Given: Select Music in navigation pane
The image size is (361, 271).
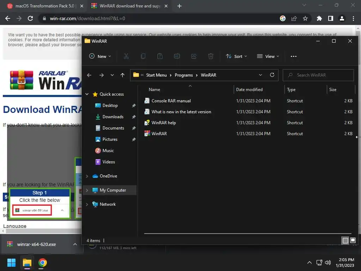Looking at the screenshot, I should [108, 150].
